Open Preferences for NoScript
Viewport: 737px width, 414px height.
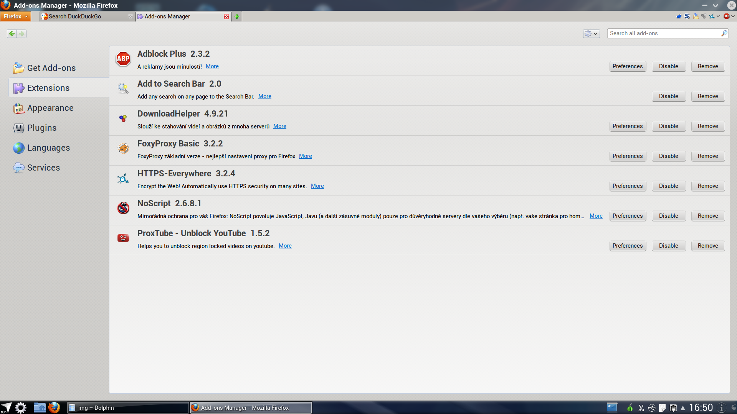[628, 216]
